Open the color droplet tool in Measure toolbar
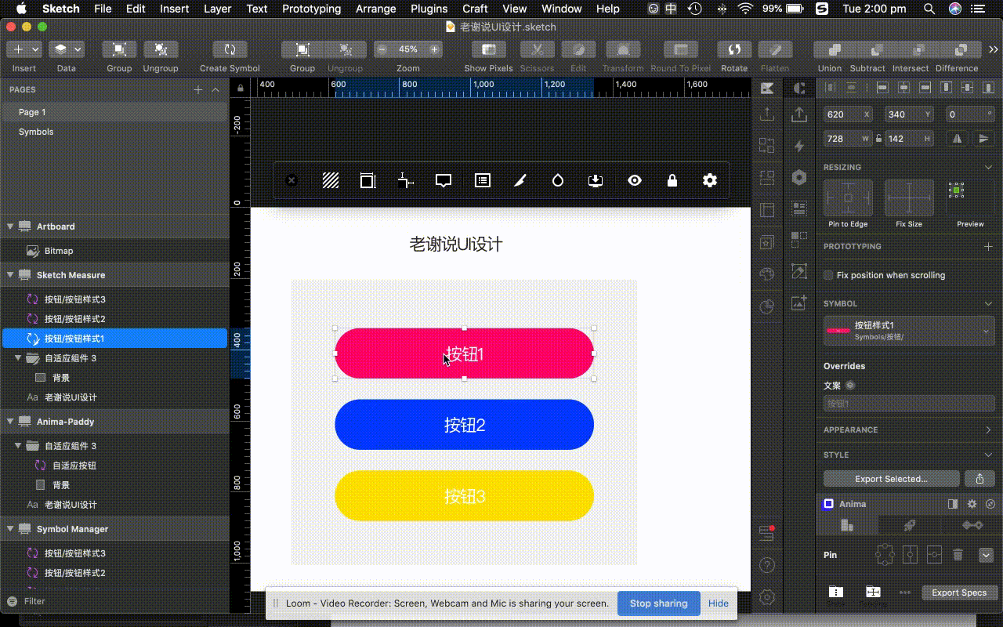The width and height of the screenshot is (1003, 627). tap(558, 180)
